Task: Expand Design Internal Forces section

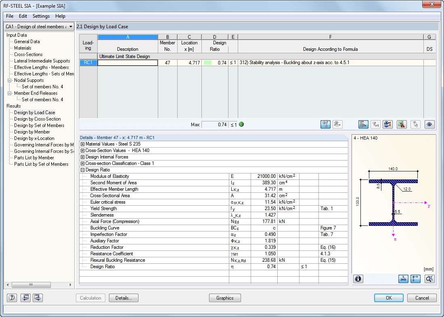Action: click(x=82, y=157)
